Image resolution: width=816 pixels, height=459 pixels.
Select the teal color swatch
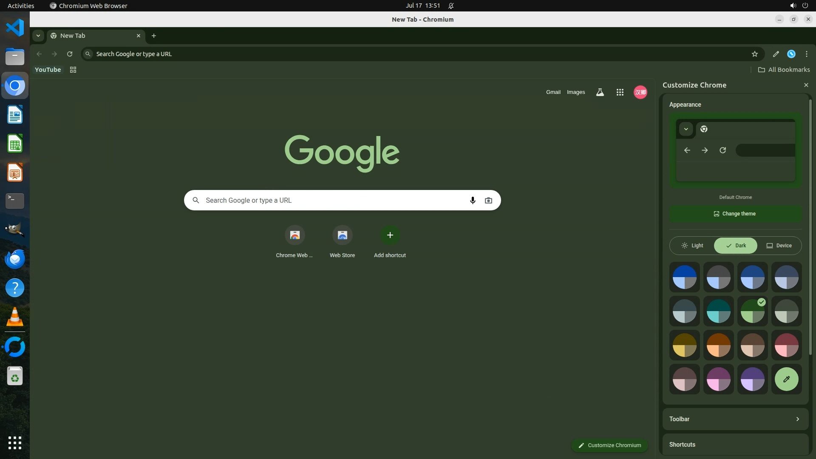[x=718, y=311]
